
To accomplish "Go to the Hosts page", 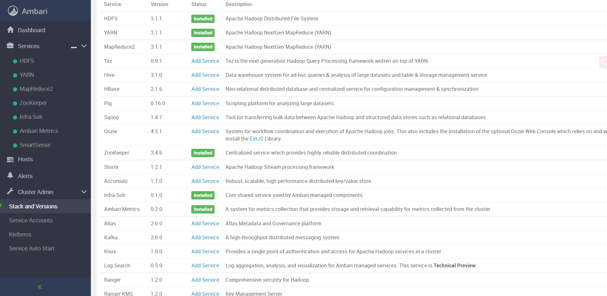I will click(x=25, y=159).
